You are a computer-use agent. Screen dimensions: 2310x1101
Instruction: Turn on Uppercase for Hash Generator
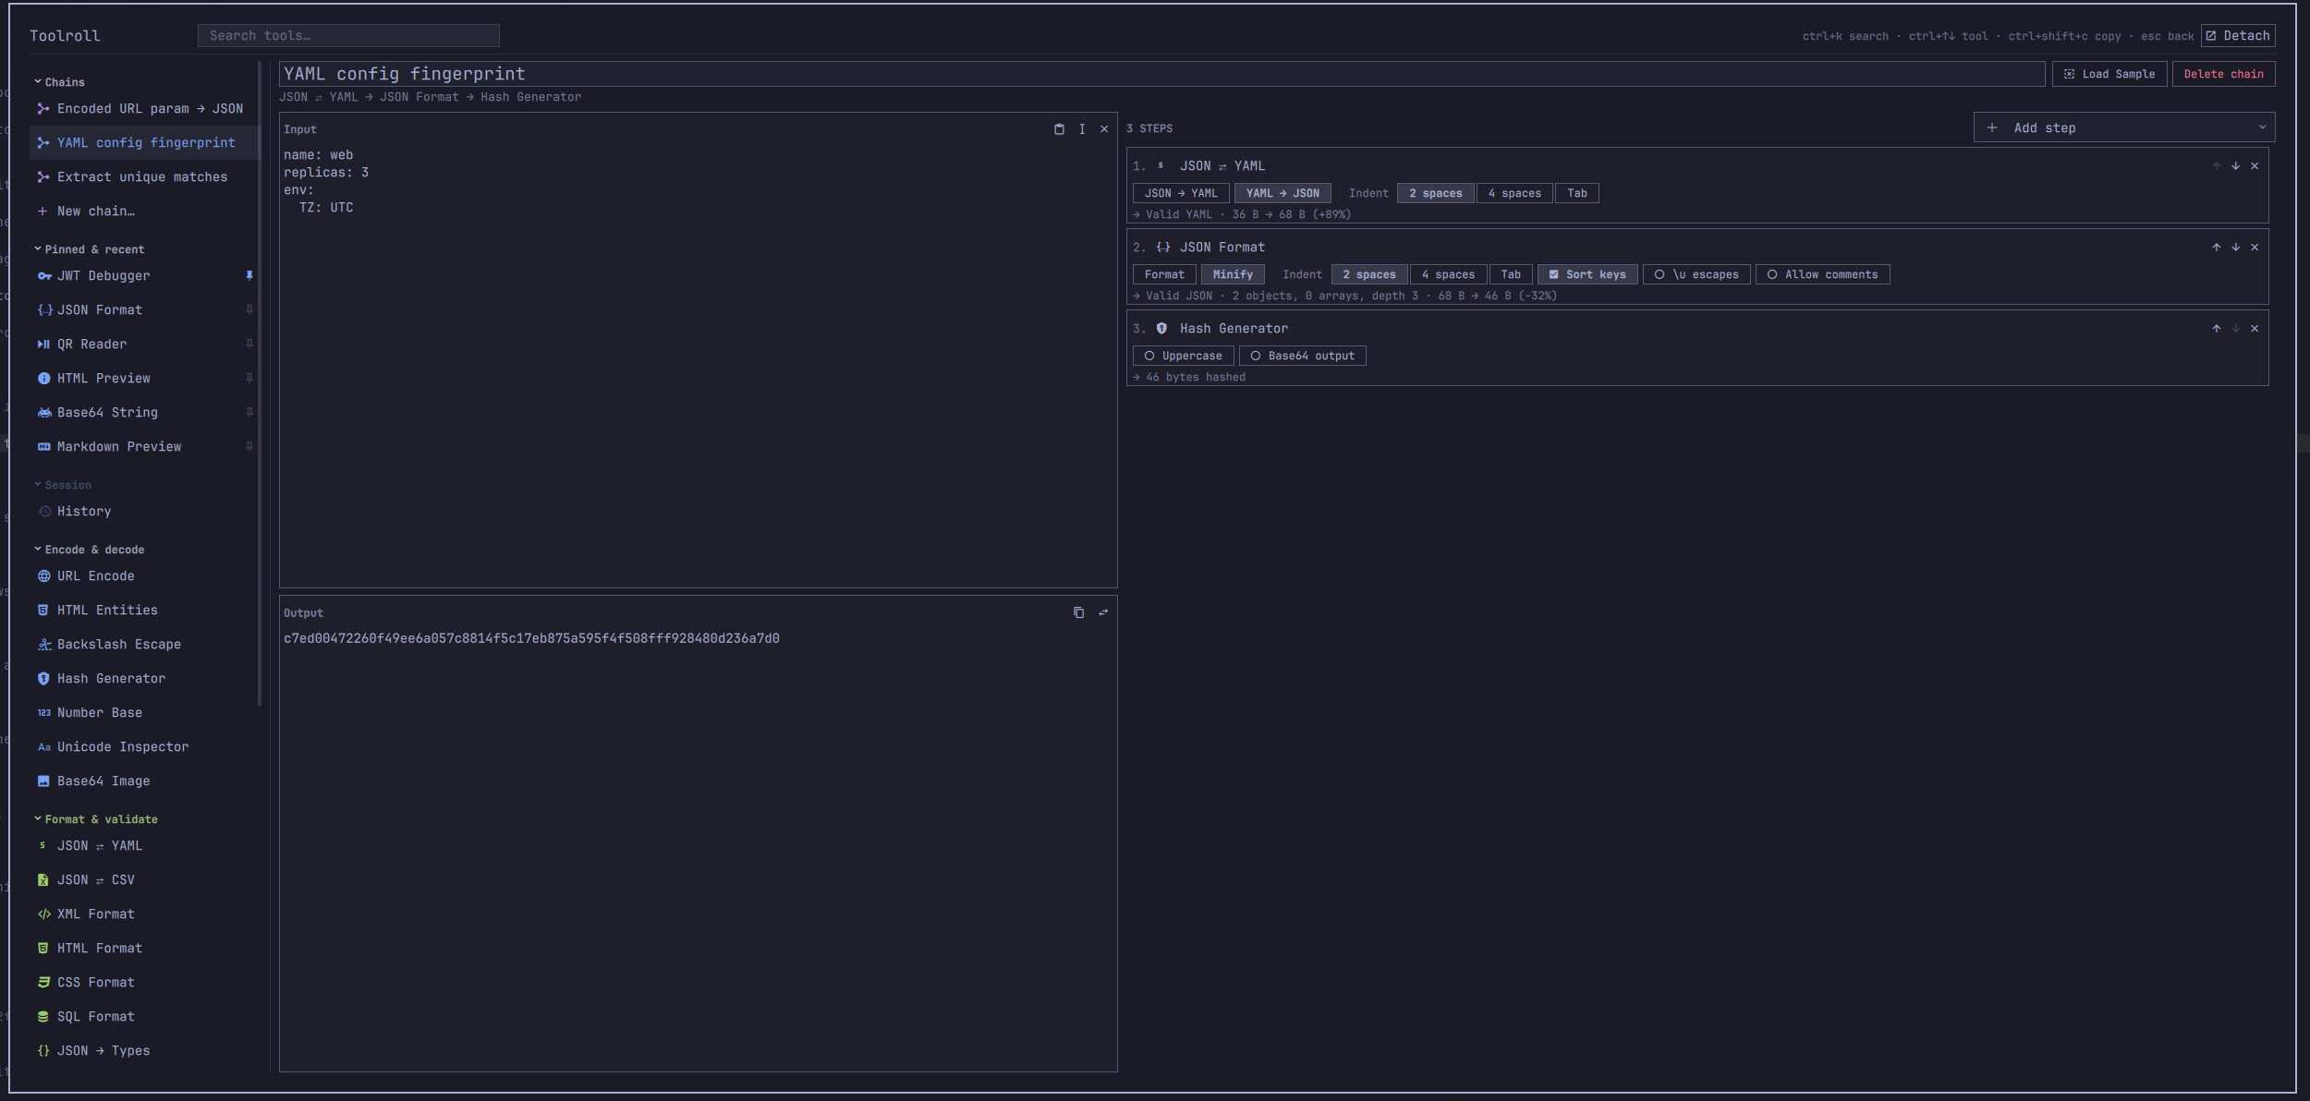(1183, 356)
